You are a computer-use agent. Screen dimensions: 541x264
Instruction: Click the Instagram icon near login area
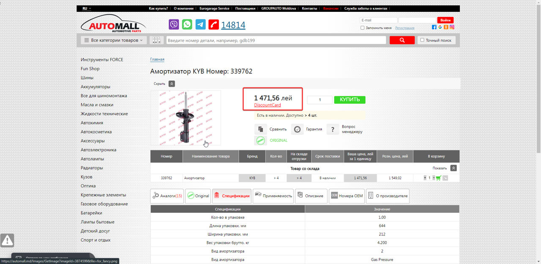tap(452, 27)
